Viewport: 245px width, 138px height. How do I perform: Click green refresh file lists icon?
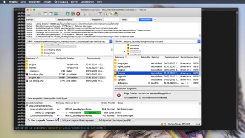point(67,14)
